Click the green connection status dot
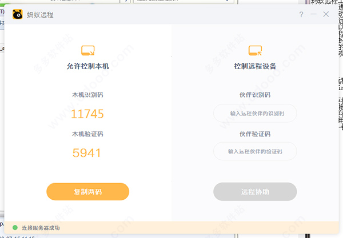Image resolution: width=343 pixels, height=238 pixels. [x=15, y=228]
